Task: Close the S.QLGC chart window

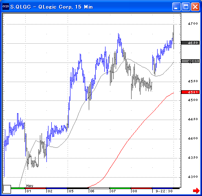Action: [x=195, y=7]
